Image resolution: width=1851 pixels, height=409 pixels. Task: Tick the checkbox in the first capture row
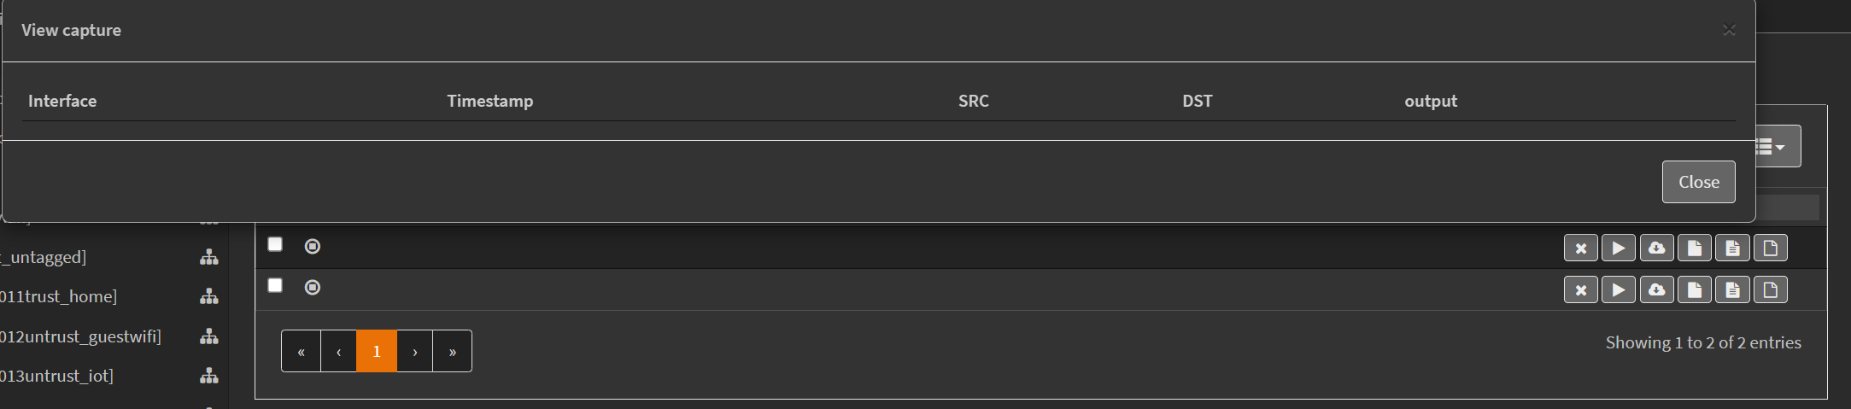point(275,244)
